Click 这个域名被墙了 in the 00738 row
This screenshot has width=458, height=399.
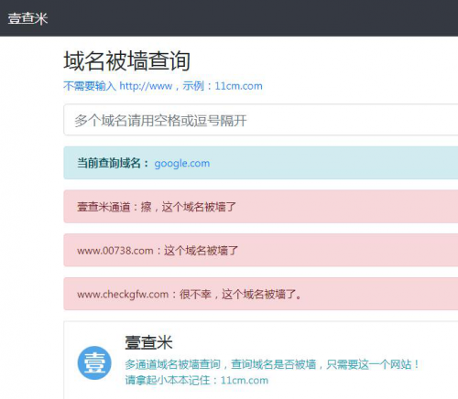[x=201, y=251]
